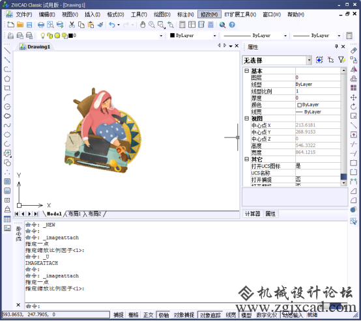This screenshot has width=361, height=321.
Task: Select the Hatch fill tool
Action: click(7, 182)
